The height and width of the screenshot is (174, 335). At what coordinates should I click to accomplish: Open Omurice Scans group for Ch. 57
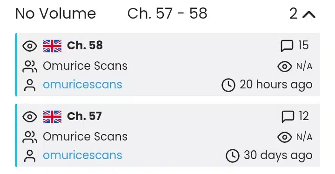click(85, 137)
